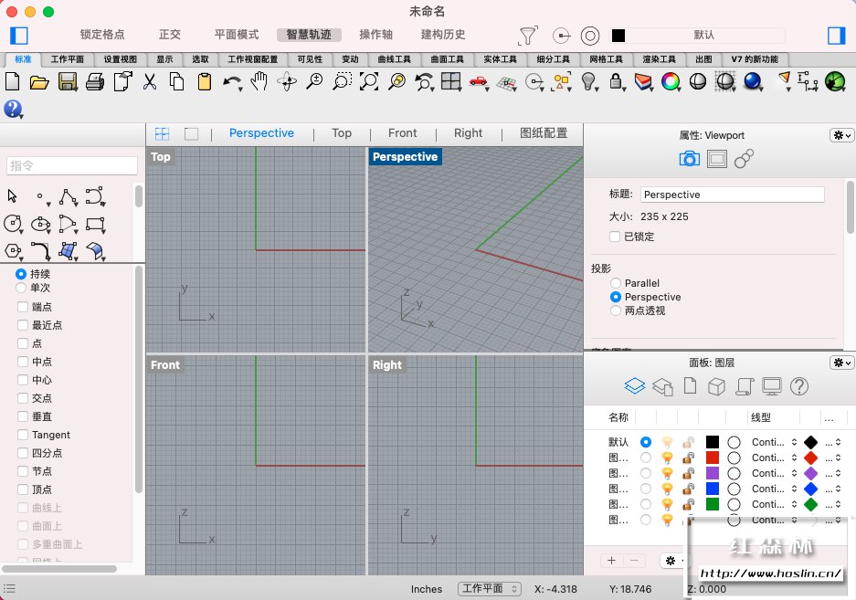Screen dimensions: 856x600
Task: Open the 默认 layer linetype dropdown
Action: click(x=774, y=442)
